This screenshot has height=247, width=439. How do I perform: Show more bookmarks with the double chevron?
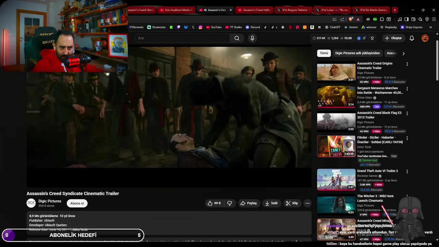431,27
